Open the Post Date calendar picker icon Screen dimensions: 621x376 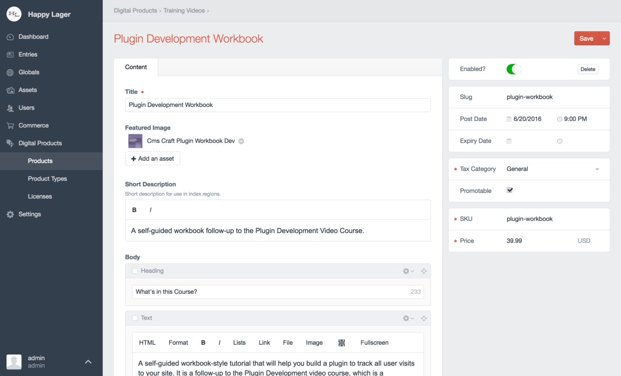coord(509,119)
